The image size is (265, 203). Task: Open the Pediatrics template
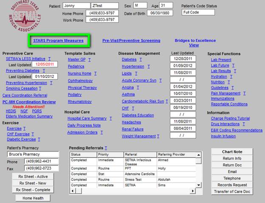pos(76,66)
